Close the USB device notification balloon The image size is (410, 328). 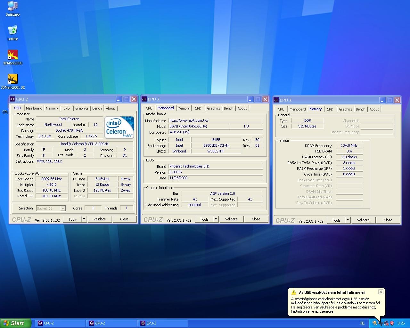pos(381,292)
